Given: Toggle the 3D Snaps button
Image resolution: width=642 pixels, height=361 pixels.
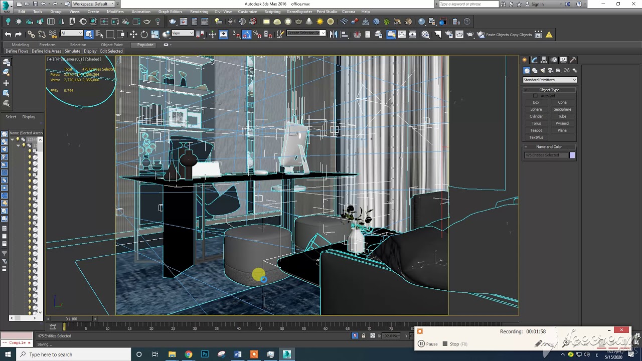Looking at the screenshot, I should [236, 35].
